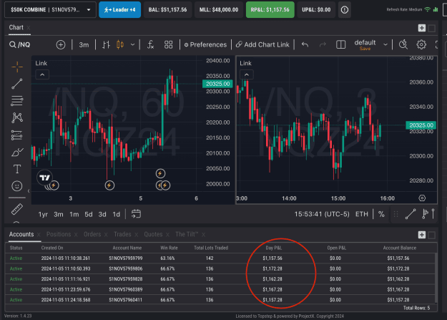Screen dimensions: 447x320
Task: Add a panel to the chart area
Action: point(422,28)
